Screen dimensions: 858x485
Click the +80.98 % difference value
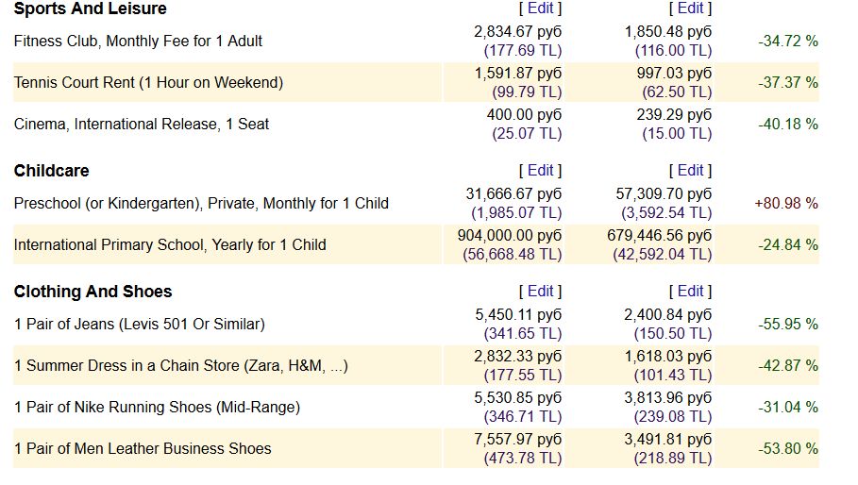(x=785, y=204)
